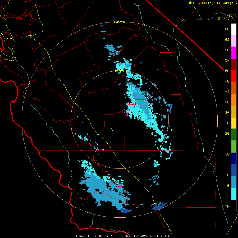
Task: Click legend value 22
Action: 227,144
